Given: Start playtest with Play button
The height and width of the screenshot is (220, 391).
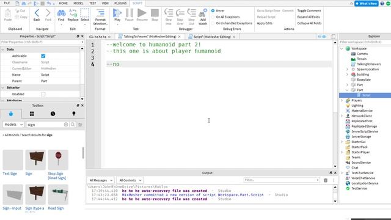Looking at the screenshot, I should pyautogui.click(x=117, y=13).
